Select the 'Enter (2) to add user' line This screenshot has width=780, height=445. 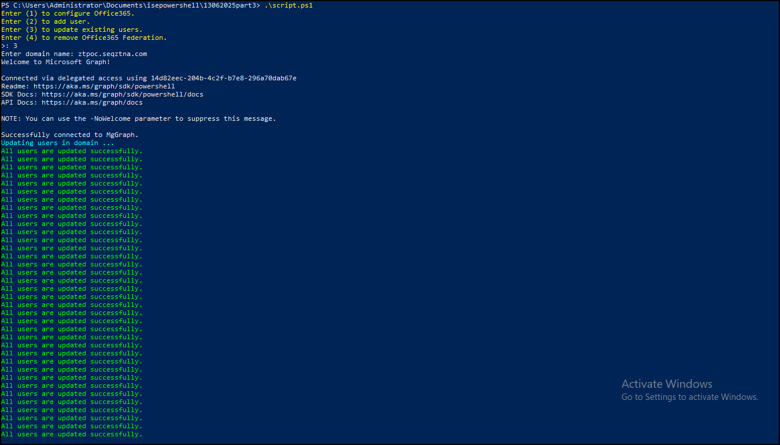(46, 21)
